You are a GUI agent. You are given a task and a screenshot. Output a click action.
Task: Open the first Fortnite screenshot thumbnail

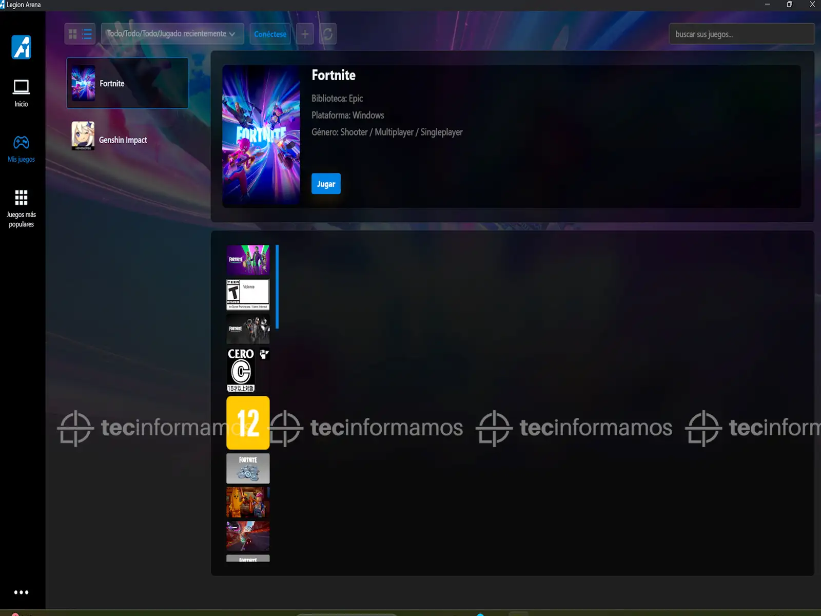click(x=248, y=260)
